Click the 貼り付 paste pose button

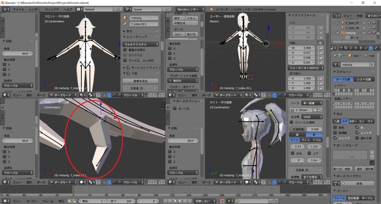(191, 34)
